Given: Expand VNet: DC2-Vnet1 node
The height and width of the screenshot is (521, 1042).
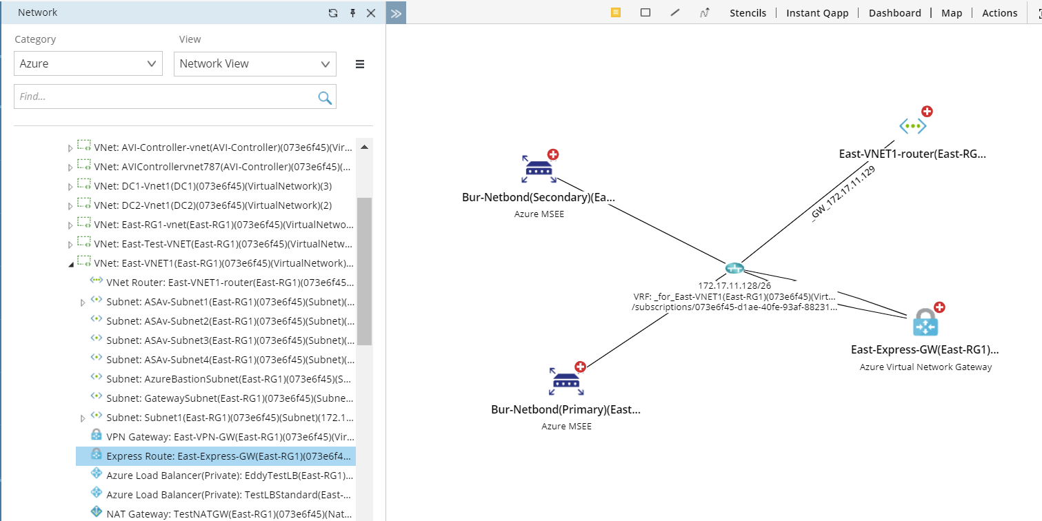Looking at the screenshot, I should coord(70,206).
